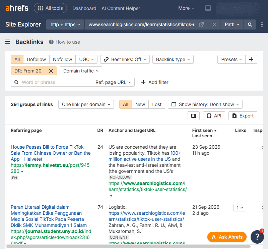Switch to Lost backlinks tab
The width and height of the screenshot is (268, 249).
157,104
